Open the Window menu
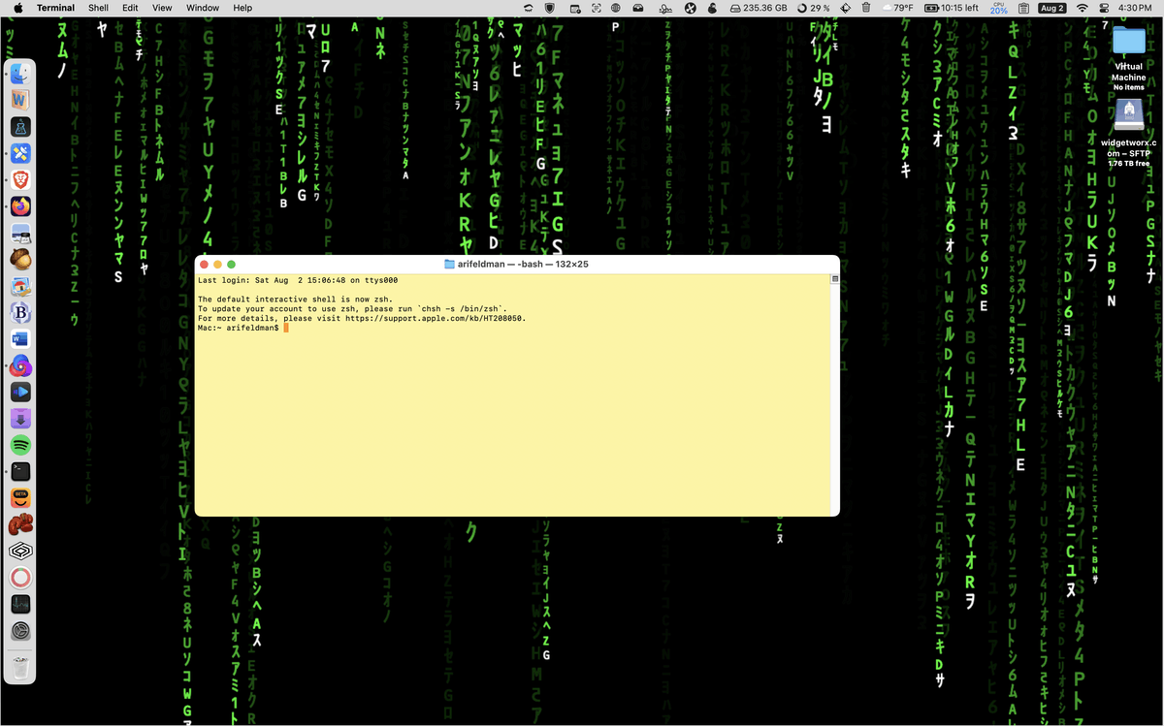The image size is (1164, 726). [203, 8]
